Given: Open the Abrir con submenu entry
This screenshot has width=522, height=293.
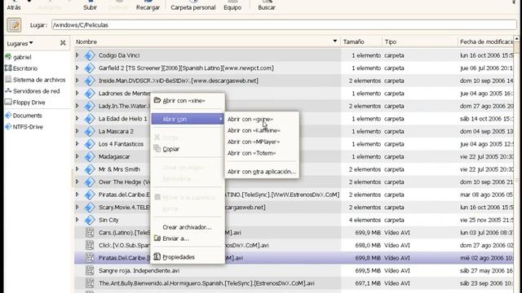Looking at the screenshot, I should point(188,119).
